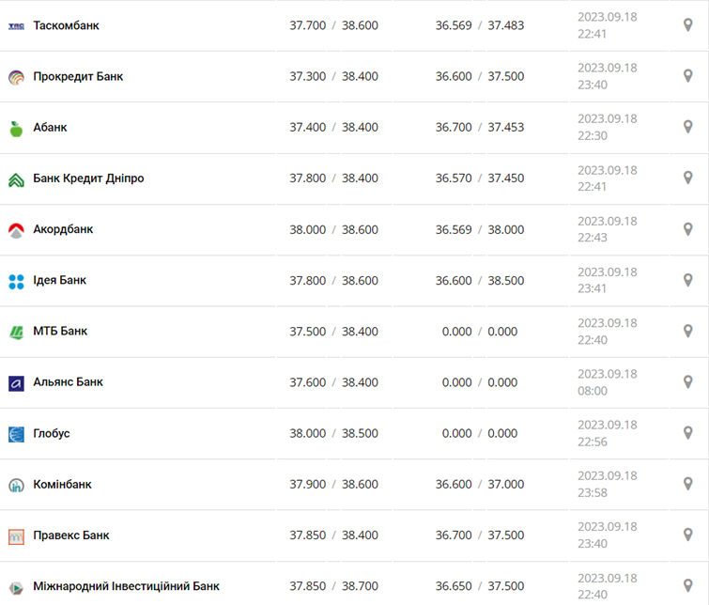Click the Акордбанк red logo icon
Image resolution: width=709 pixels, height=605 pixels.
coord(16,230)
